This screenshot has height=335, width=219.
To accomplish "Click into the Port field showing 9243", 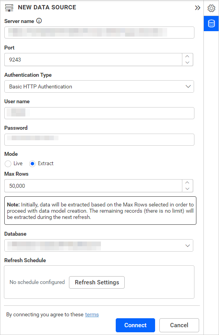I will 94,60.
